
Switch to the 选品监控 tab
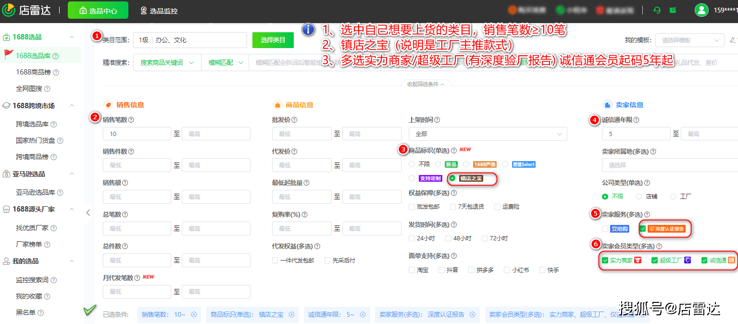tap(159, 11)
